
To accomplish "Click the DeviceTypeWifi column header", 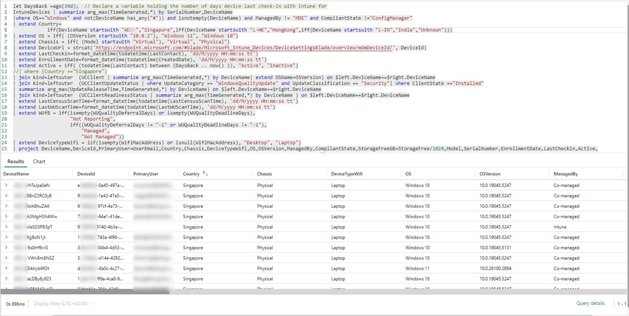I will (x=348, y=174).
